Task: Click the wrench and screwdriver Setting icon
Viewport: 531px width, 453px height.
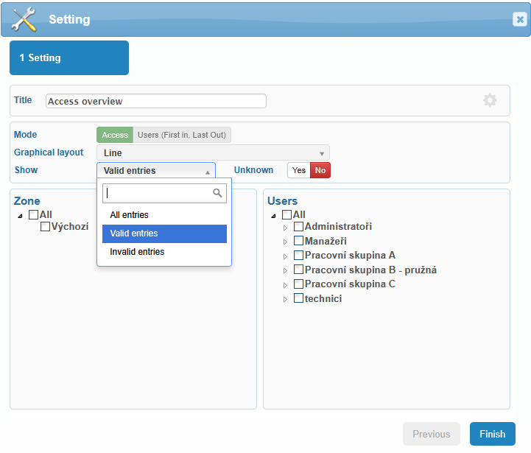Action: point(24,19)
